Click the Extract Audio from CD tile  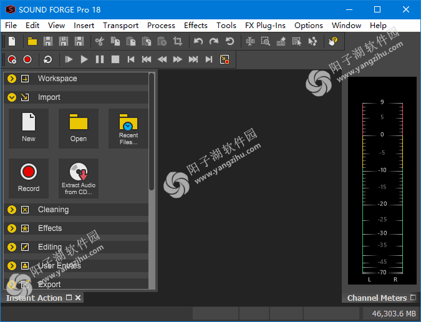[x=79, y=178]
